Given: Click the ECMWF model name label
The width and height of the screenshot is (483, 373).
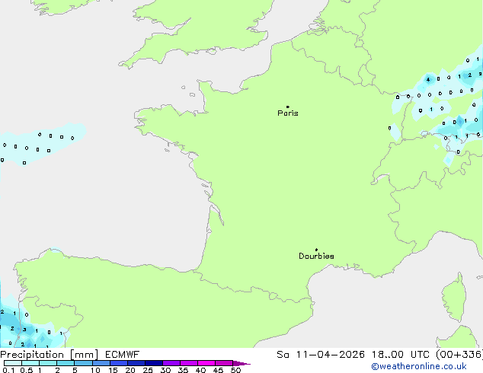Looking at the screenshot, I should (x=123, y=355).
